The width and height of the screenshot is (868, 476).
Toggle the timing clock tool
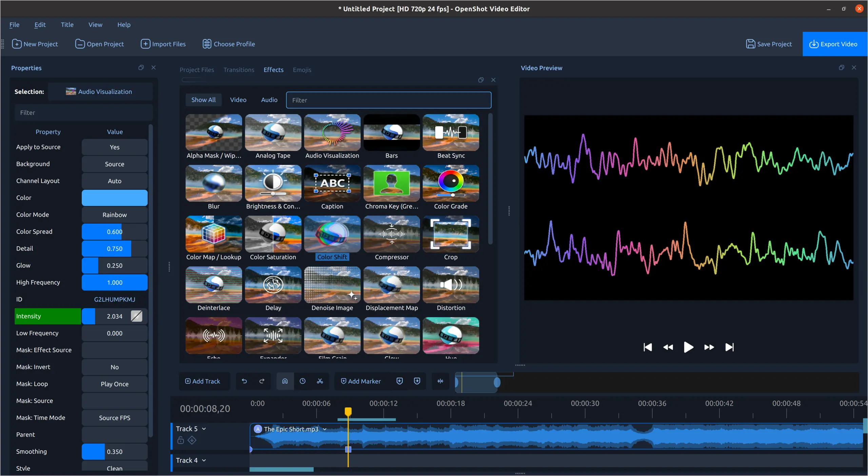coord(302,381)
